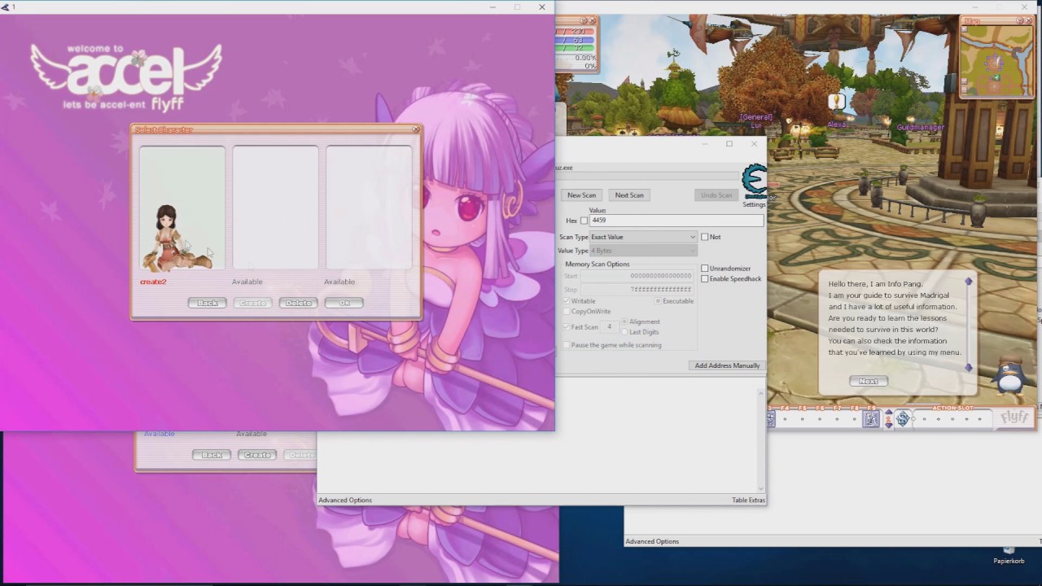Click Create in front Select Character dialog
This screenshot has width=1042, height=586.
(x=252, y=303)
